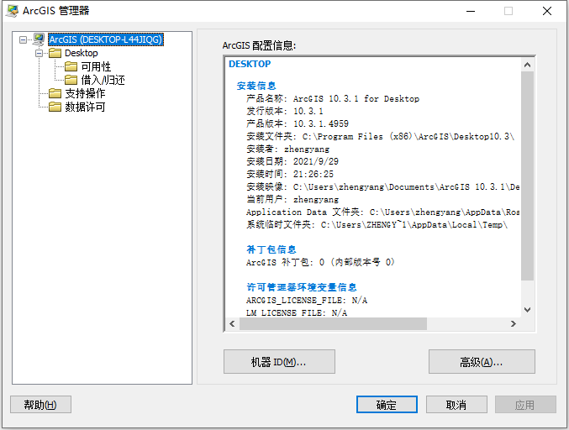Click the ArcGIS computer icon in tree
This screenshot has width=569, height=430.
39,39
